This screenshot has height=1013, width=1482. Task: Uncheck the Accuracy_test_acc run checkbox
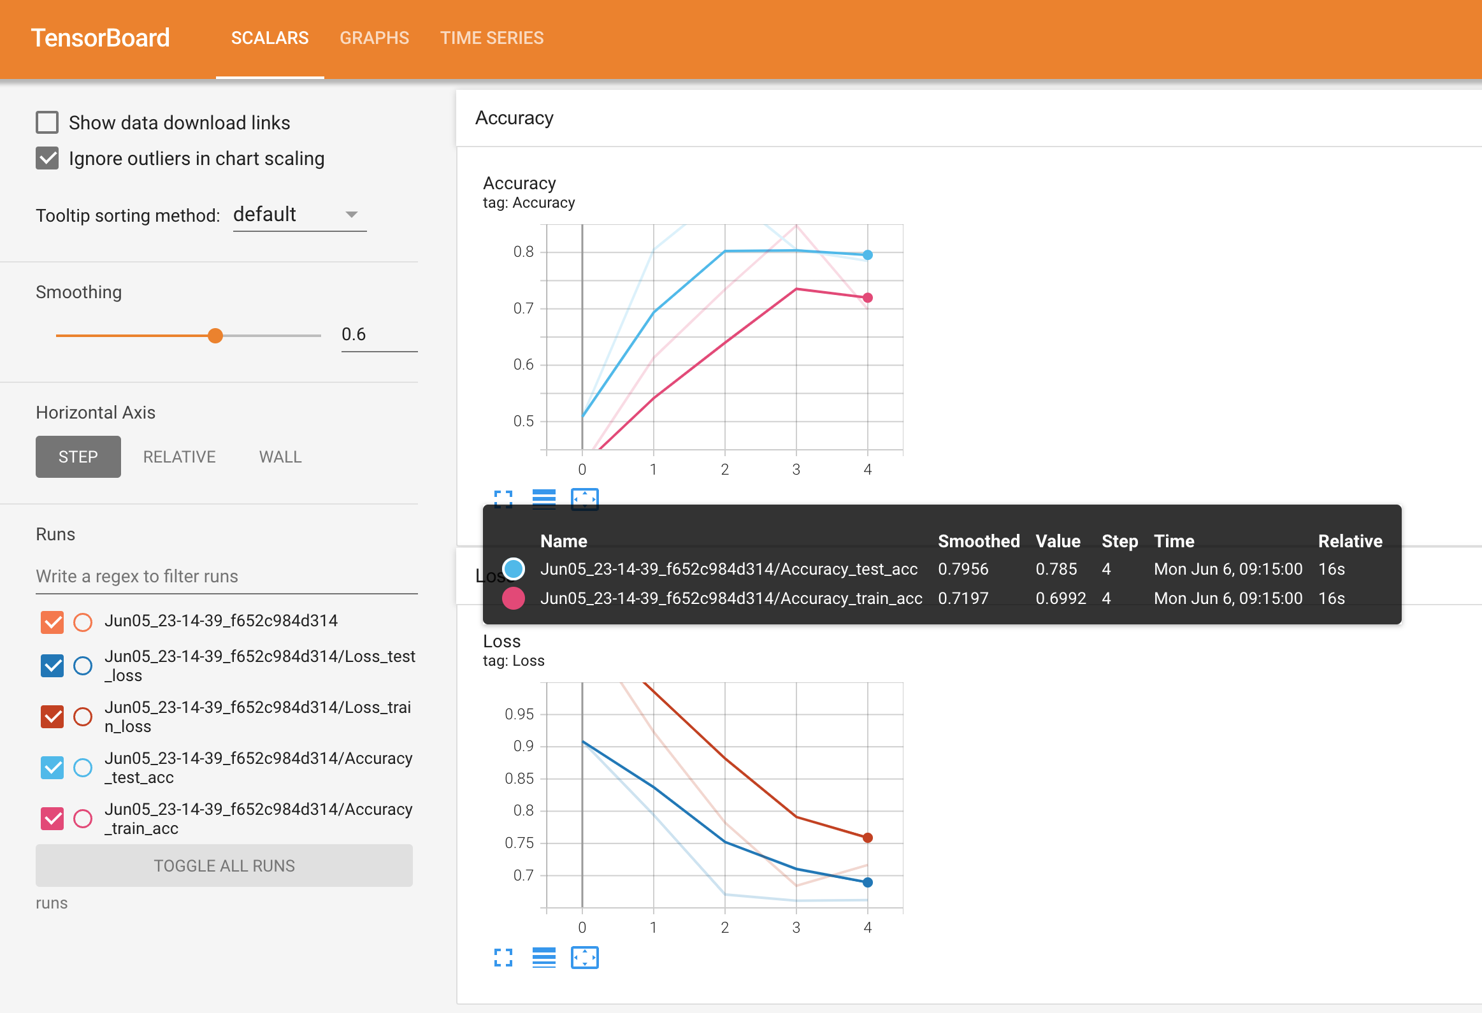click(x=52, y=768)
